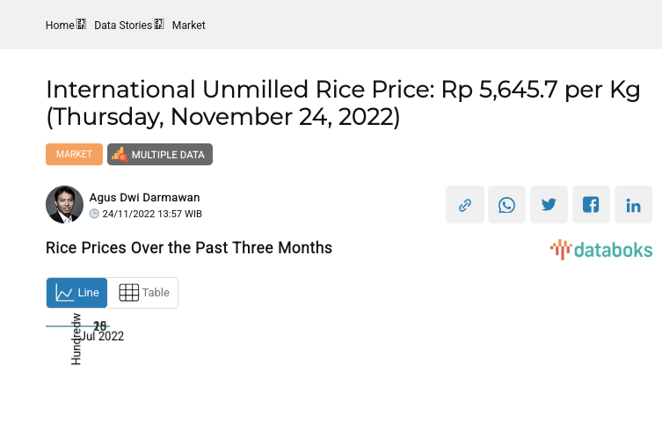Click the clock icon beside the publish date
Viewport: 662px width, 438px height.
[x=95, y=214]
